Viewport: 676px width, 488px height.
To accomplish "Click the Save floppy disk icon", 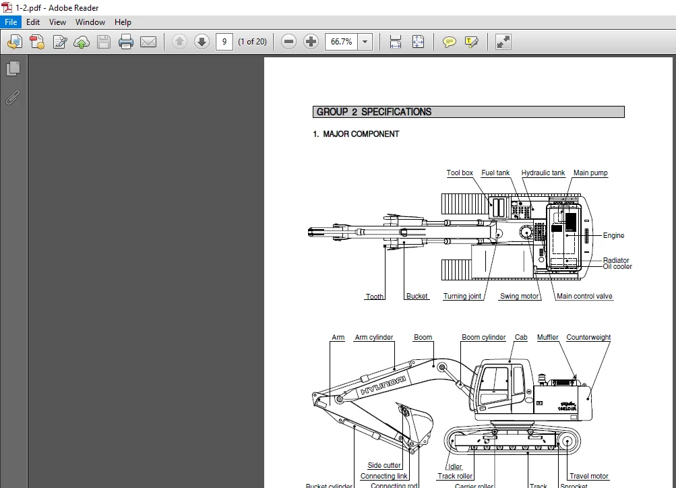I will point(104,42).
